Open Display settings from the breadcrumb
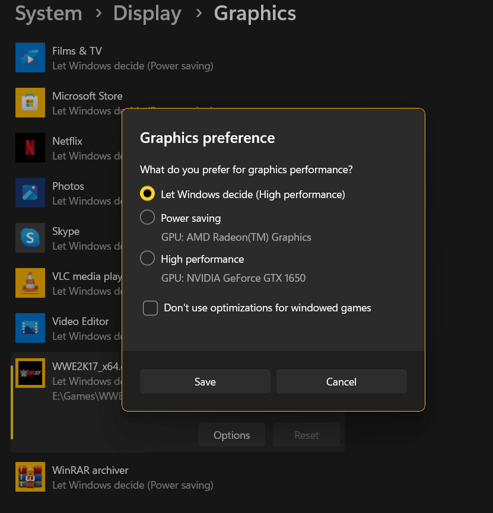Screen dimensions: 493x513 tap(147, 14)
